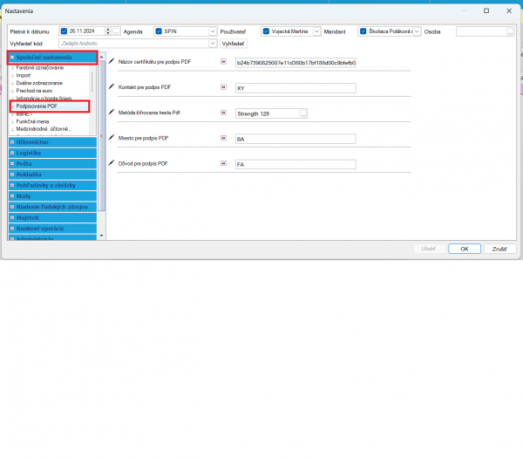
Task: Collapse the Spoločné nastavenia section
Action: (12, 58)
